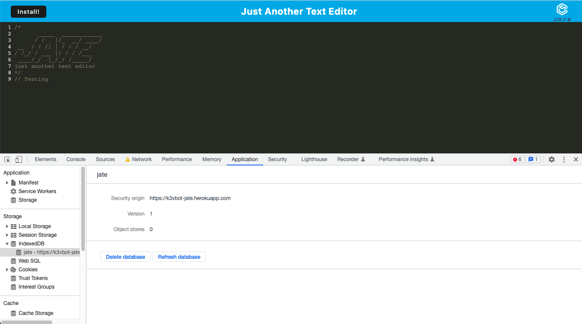Open DevTools settings gear

551,159
